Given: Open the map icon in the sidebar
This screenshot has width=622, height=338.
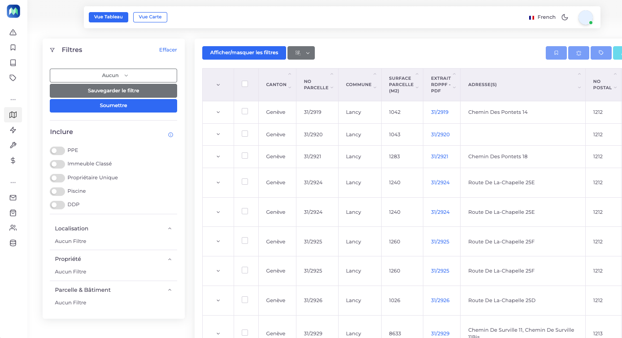Looking at the screenshot, I should tap(13, 115).
